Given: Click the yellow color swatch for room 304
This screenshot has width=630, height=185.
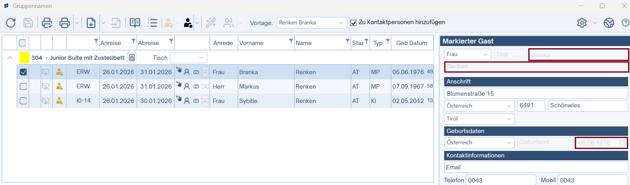Looking at the screenshot, I should [x=24, y=58].
